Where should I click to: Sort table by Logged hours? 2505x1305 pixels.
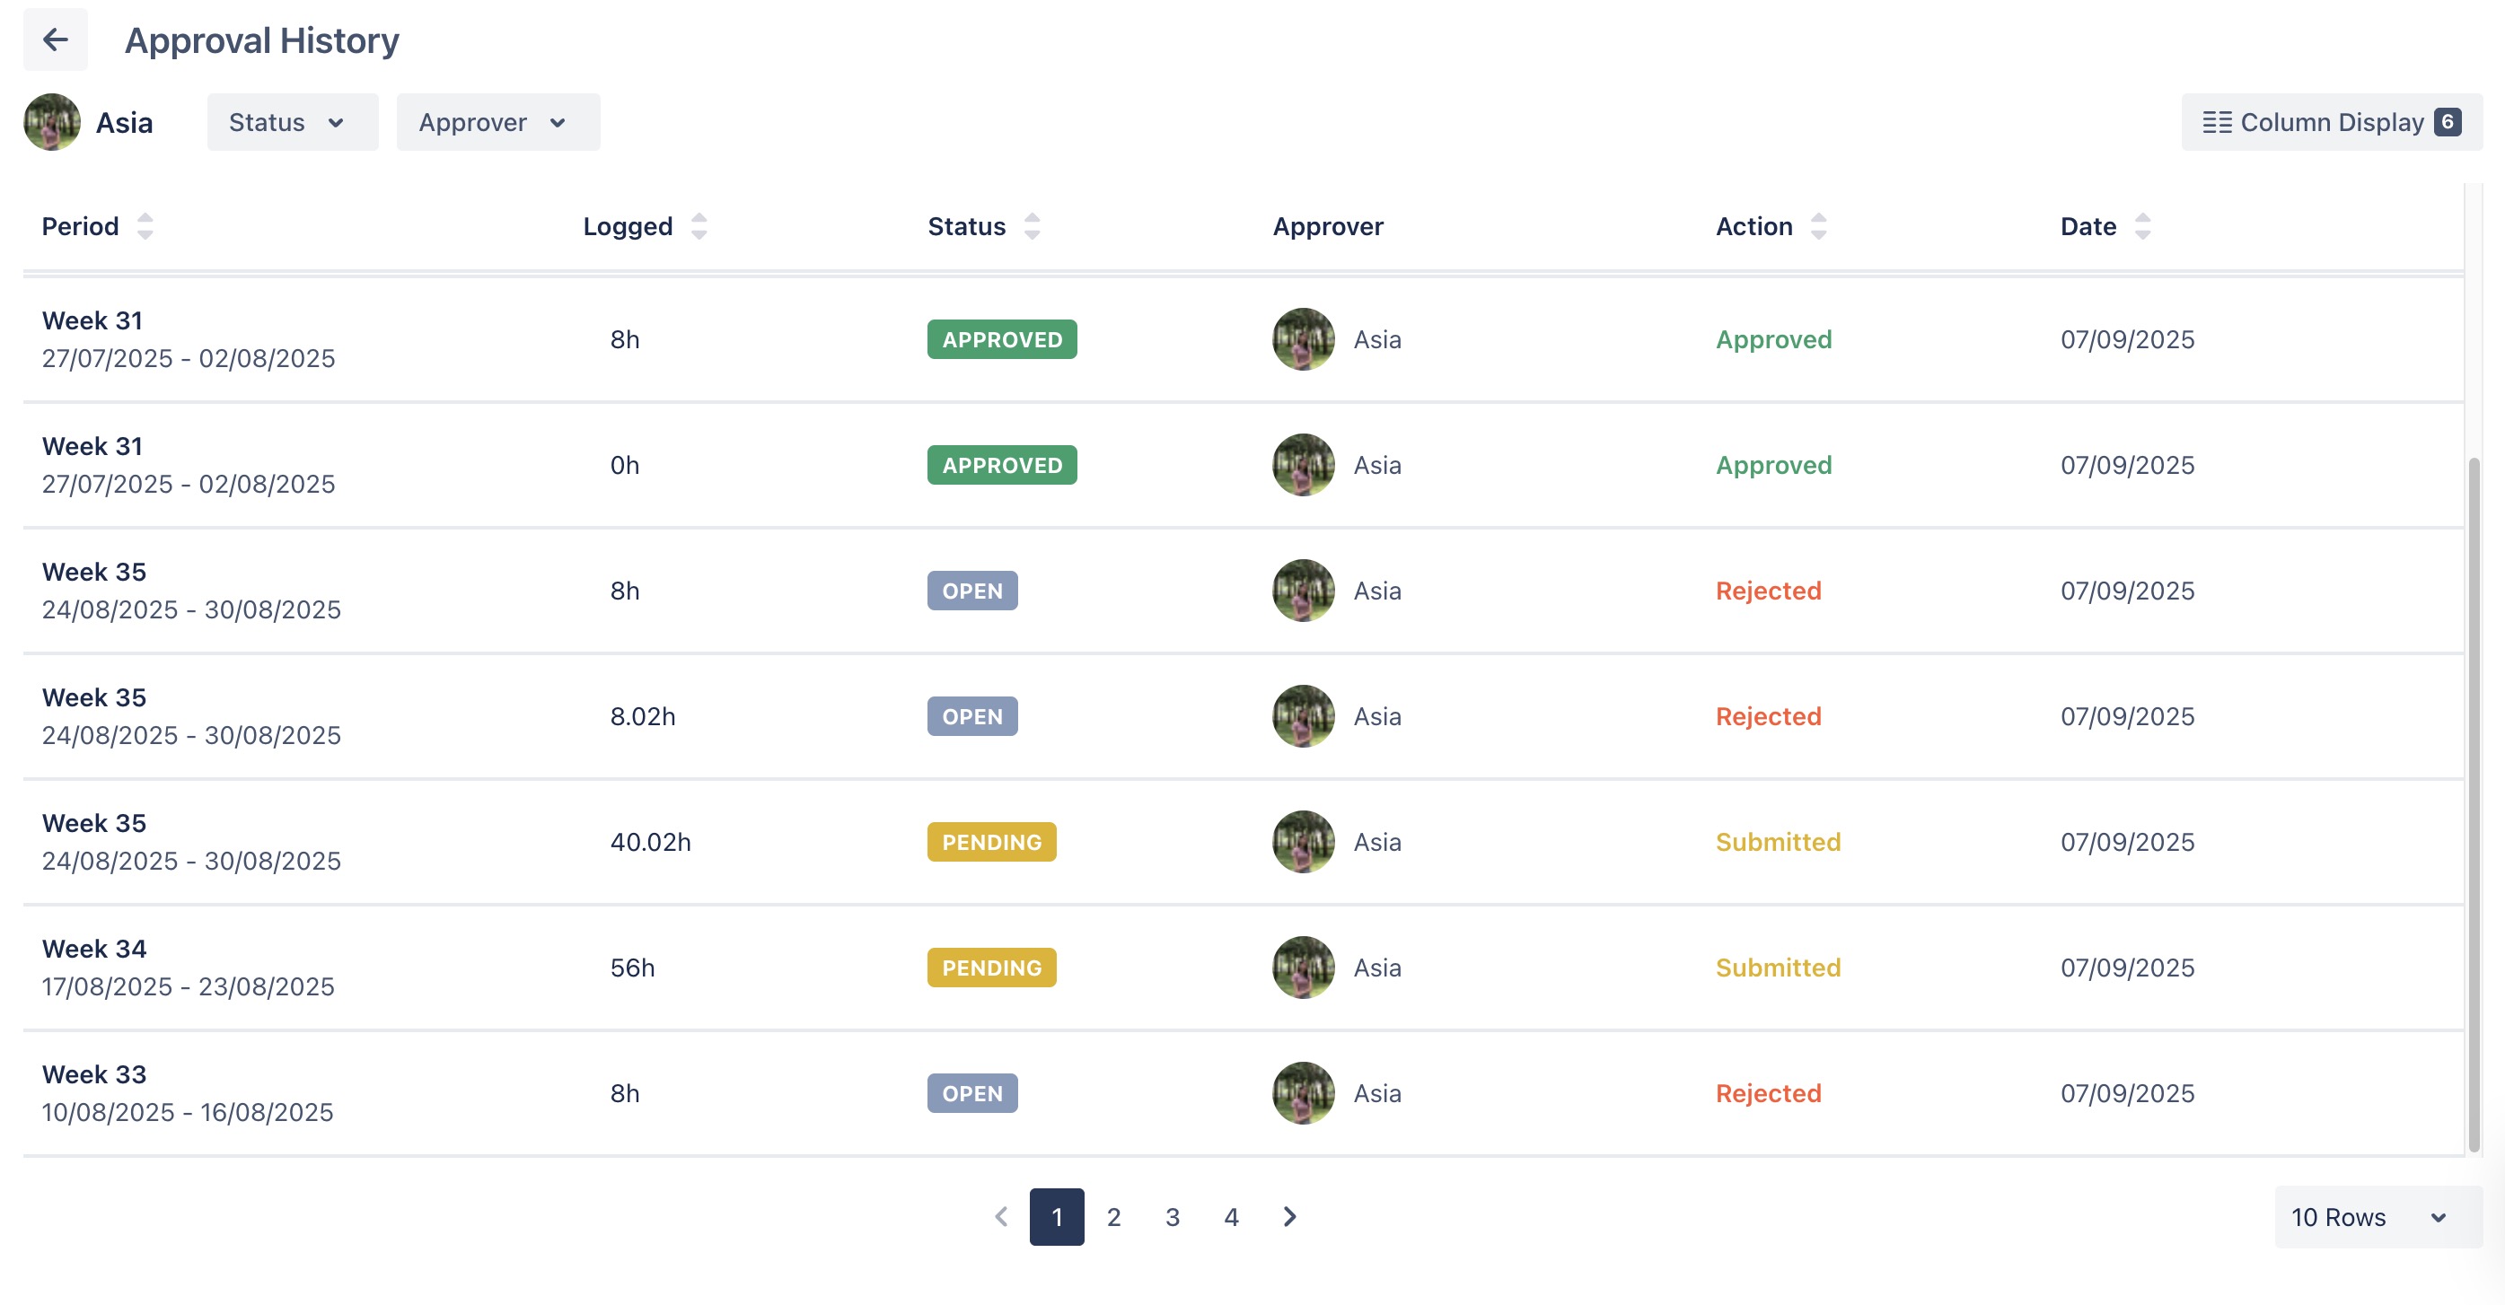point(699,226)
